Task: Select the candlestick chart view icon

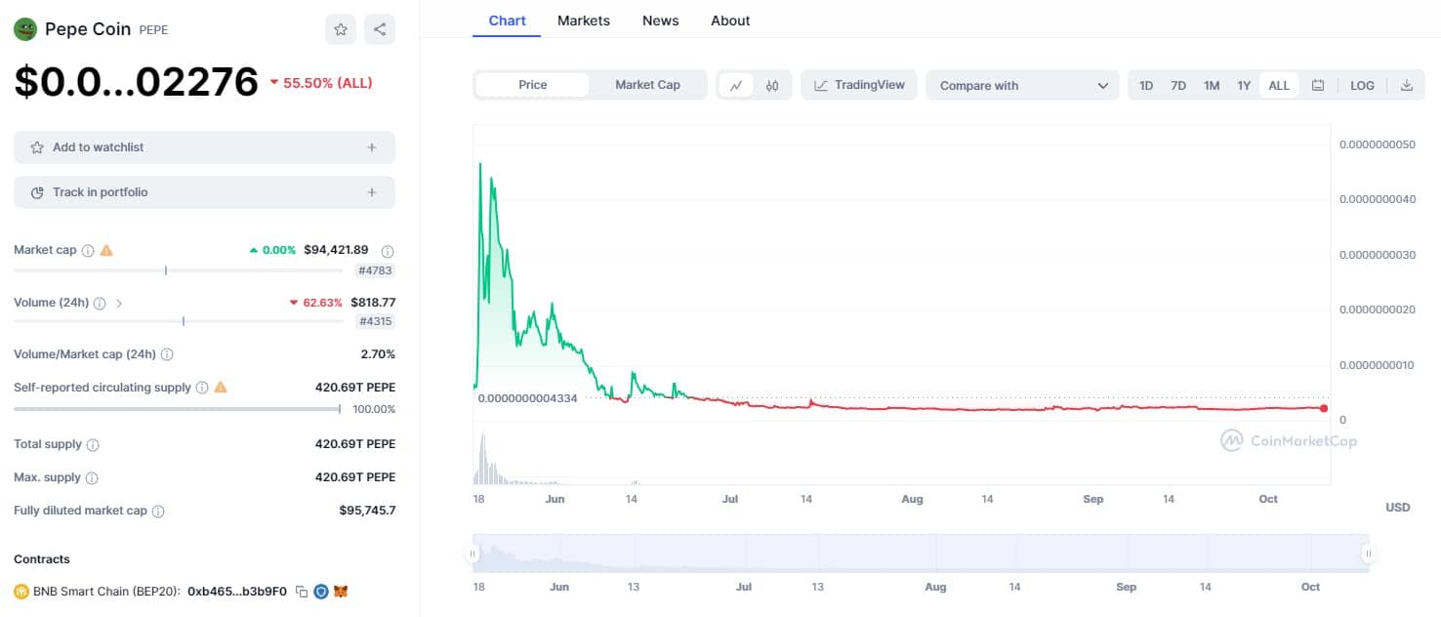Action: click(772, 85)
